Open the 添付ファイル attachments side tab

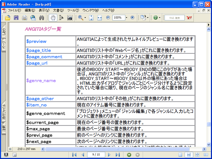[4, 111]
